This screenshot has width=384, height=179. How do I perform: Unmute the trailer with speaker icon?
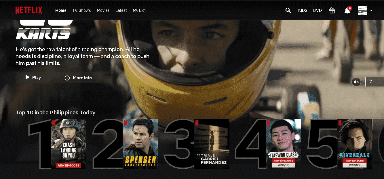point(356,82)
